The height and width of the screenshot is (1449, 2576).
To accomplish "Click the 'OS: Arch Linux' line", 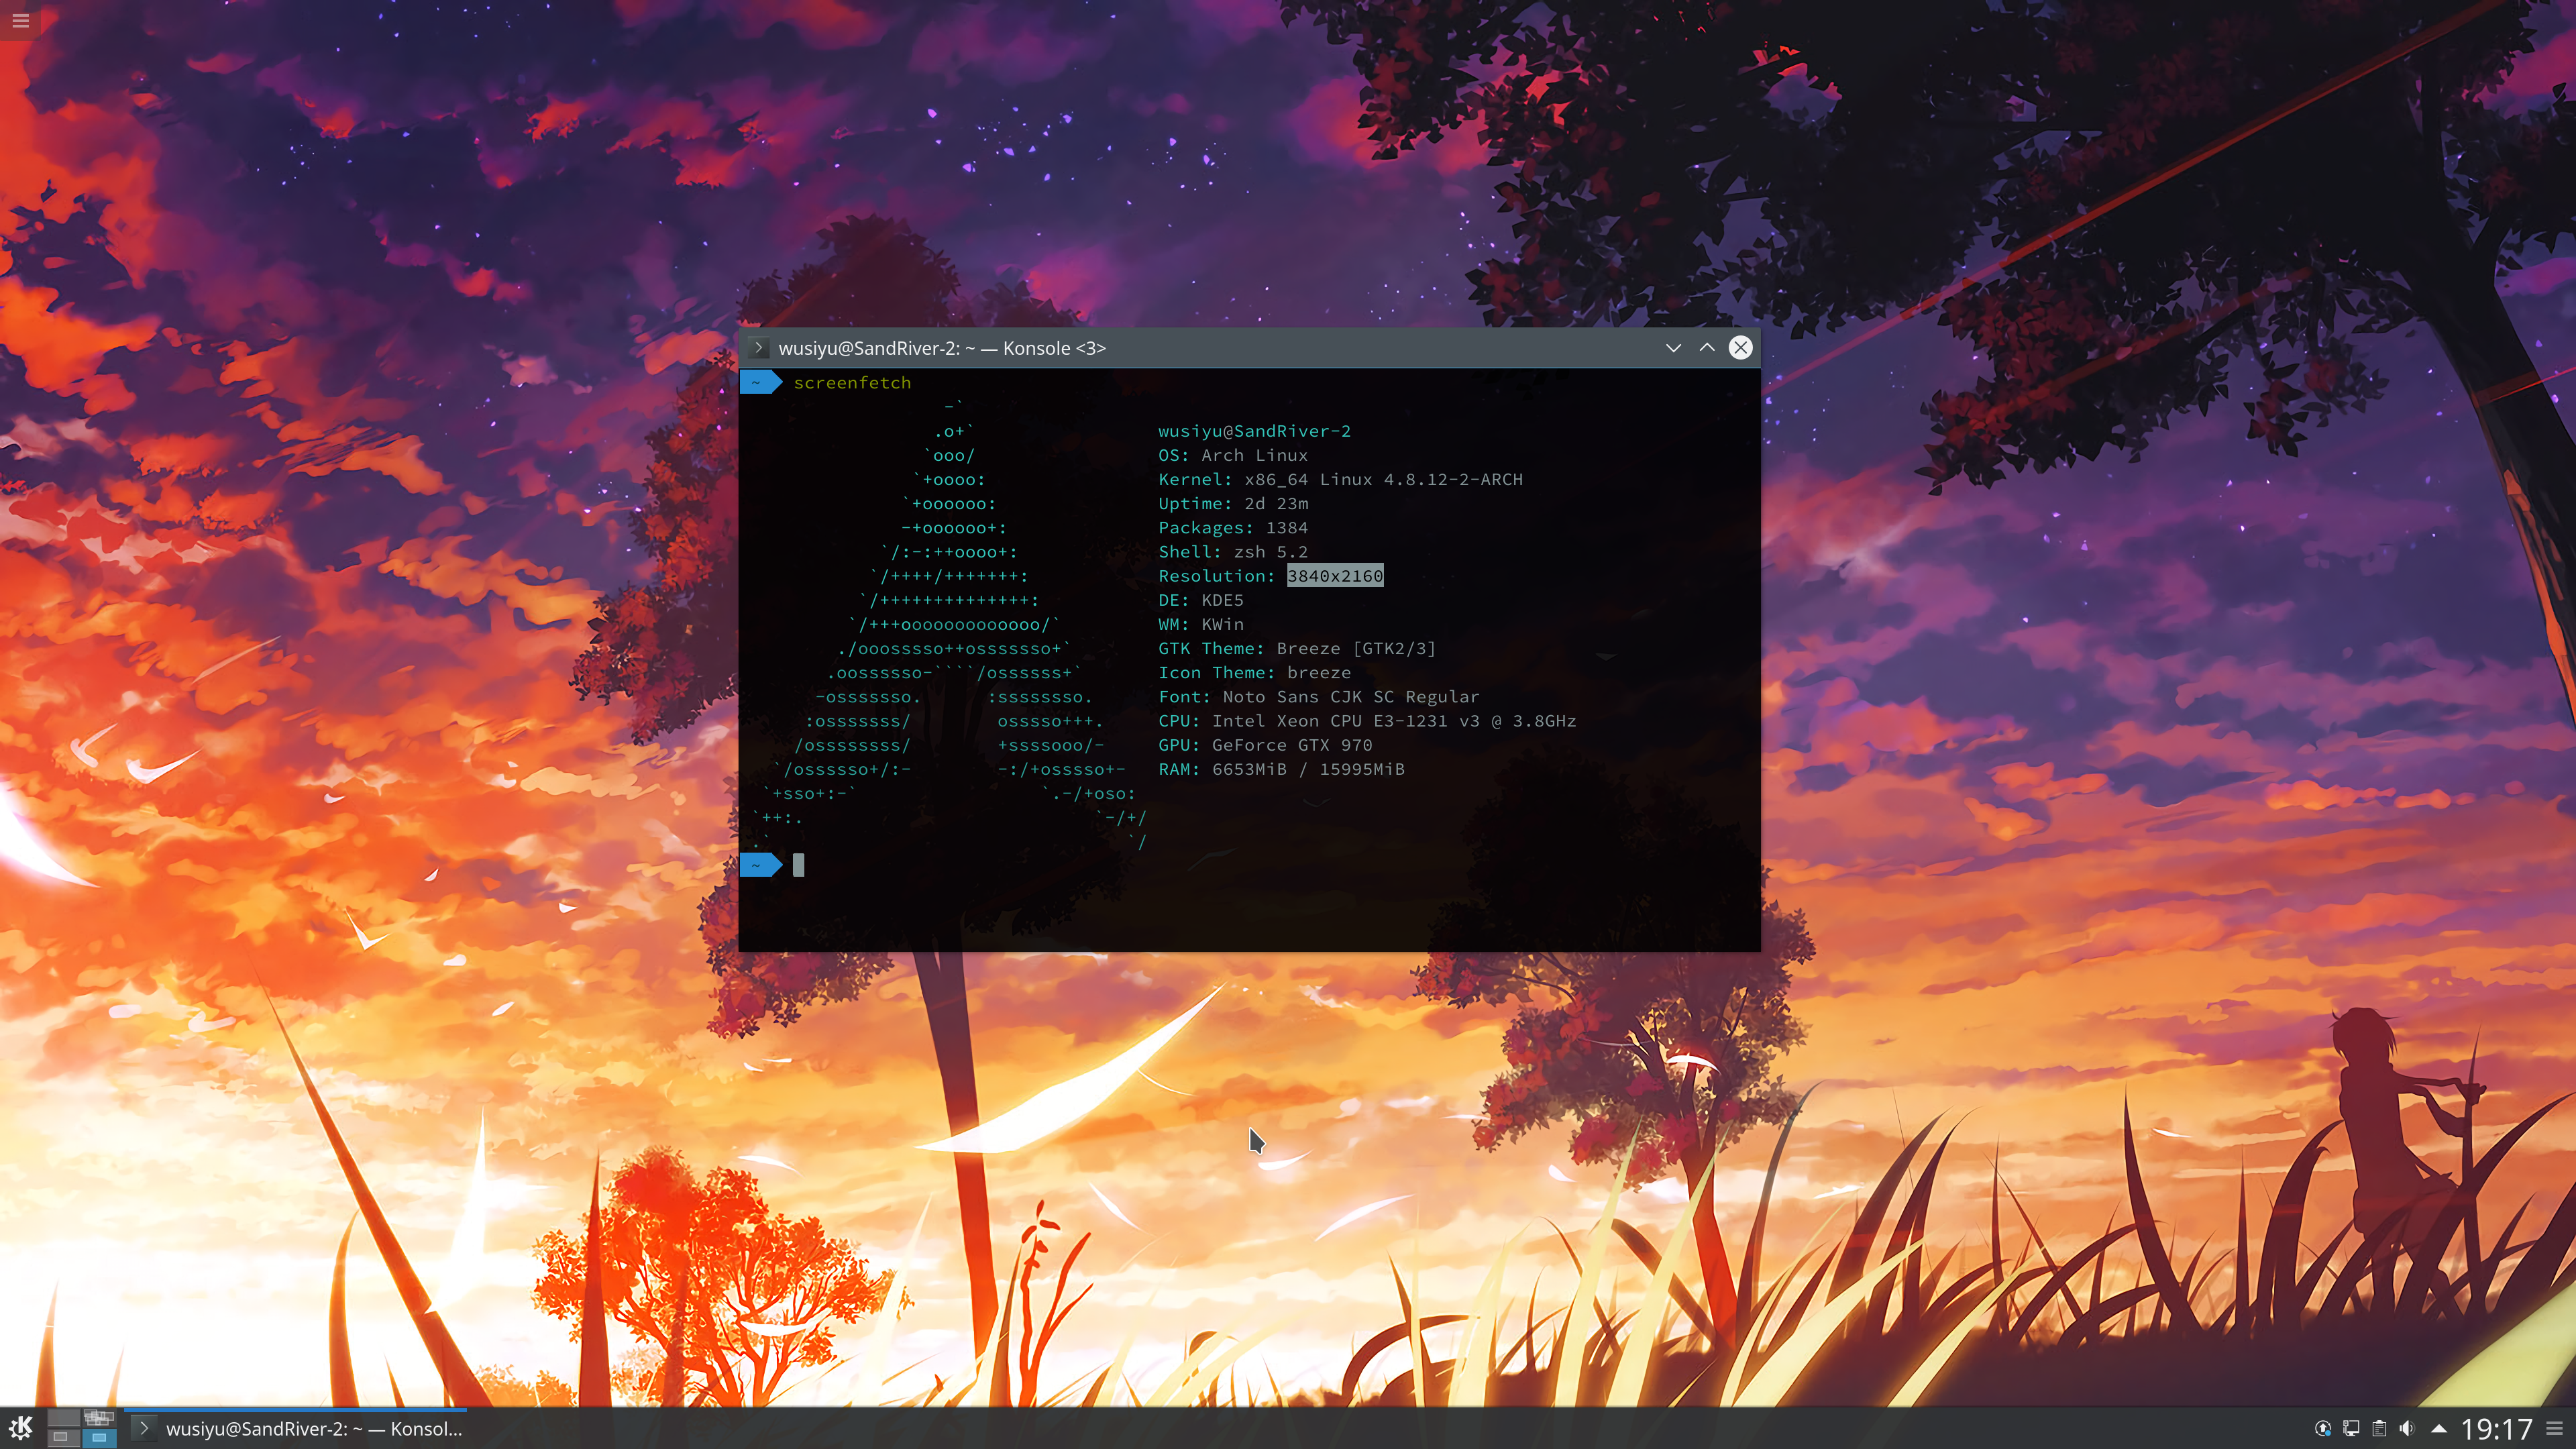I will tap(1232, 455).
